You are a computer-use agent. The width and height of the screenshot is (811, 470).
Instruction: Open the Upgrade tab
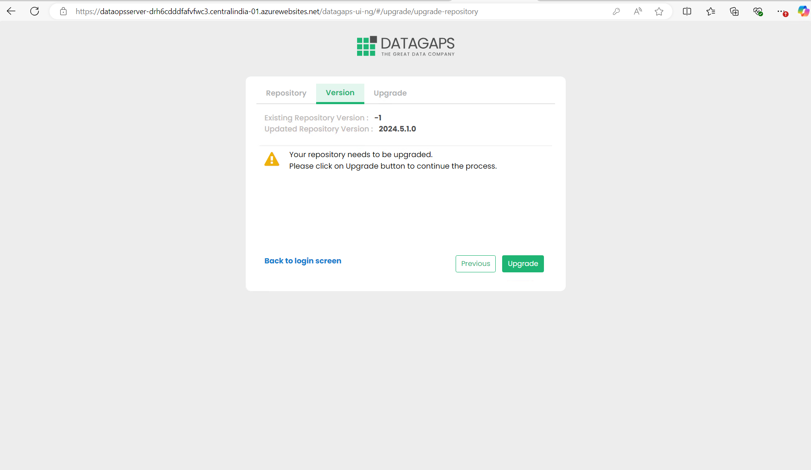[x=390, y=93]
